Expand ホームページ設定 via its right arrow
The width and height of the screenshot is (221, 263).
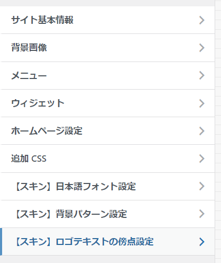(202, 131)
